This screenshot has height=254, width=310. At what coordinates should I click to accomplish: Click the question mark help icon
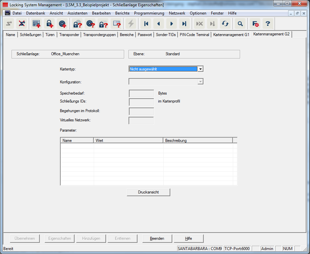click(268, 23)
